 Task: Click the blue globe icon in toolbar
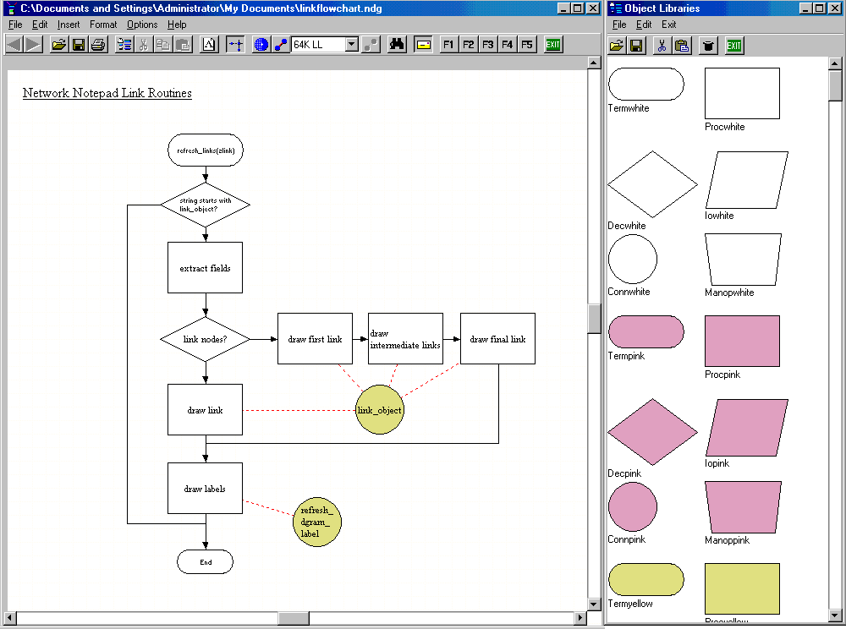pyautogui.click(x=261, y=45)
